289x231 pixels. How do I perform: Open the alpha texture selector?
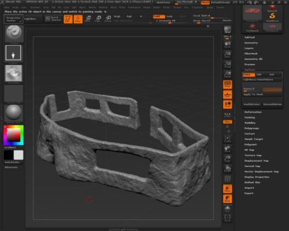[13, 73]
